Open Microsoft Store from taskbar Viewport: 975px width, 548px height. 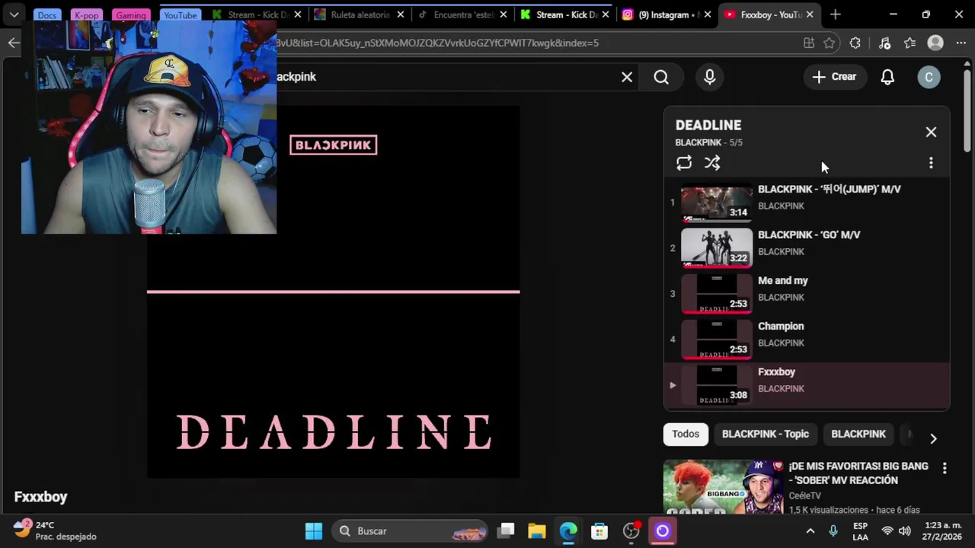click(599, 531)
